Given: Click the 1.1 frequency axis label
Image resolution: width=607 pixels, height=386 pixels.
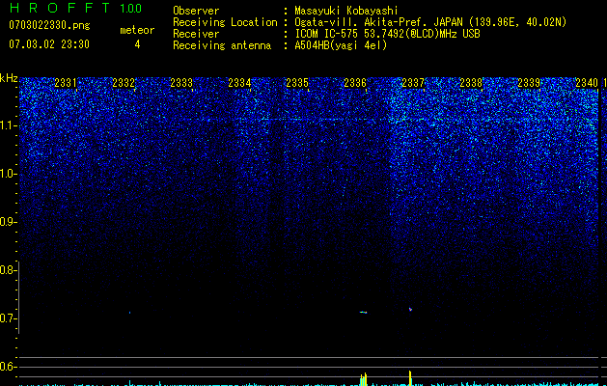Looking at the screenshot, I should [8, 125].
